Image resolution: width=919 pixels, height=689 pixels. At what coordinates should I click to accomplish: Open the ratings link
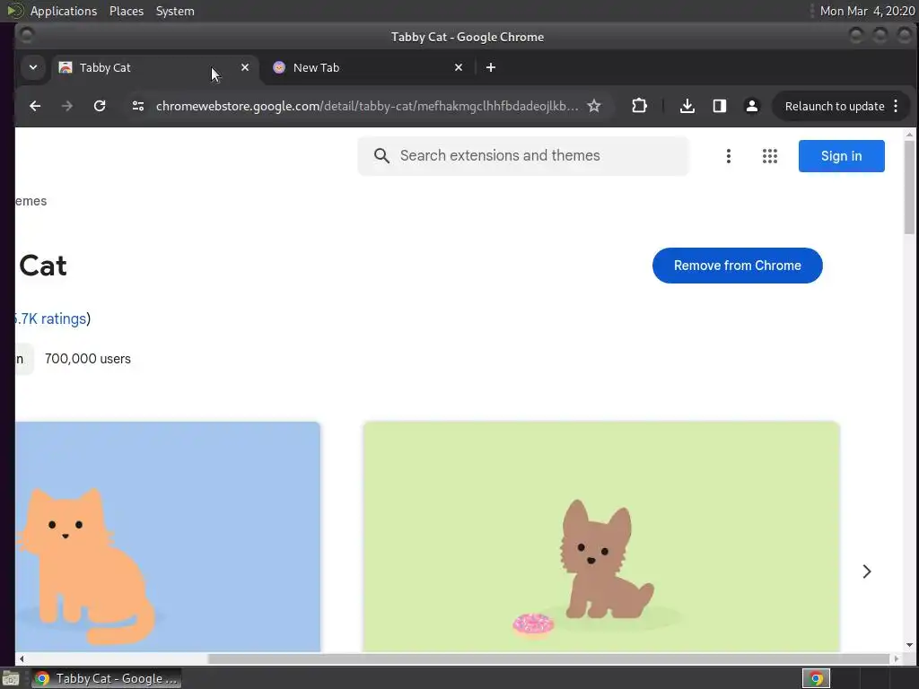pos(51,318)
